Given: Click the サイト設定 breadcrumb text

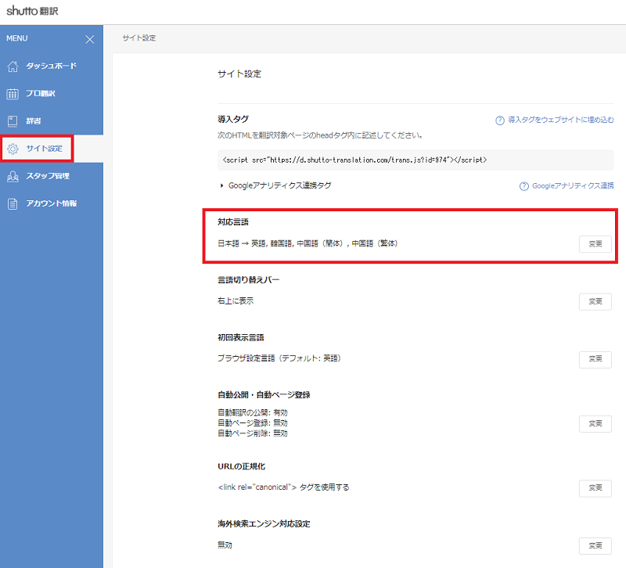Looking at the screenshot, I should pyautogui.click(x=139, y=38).
